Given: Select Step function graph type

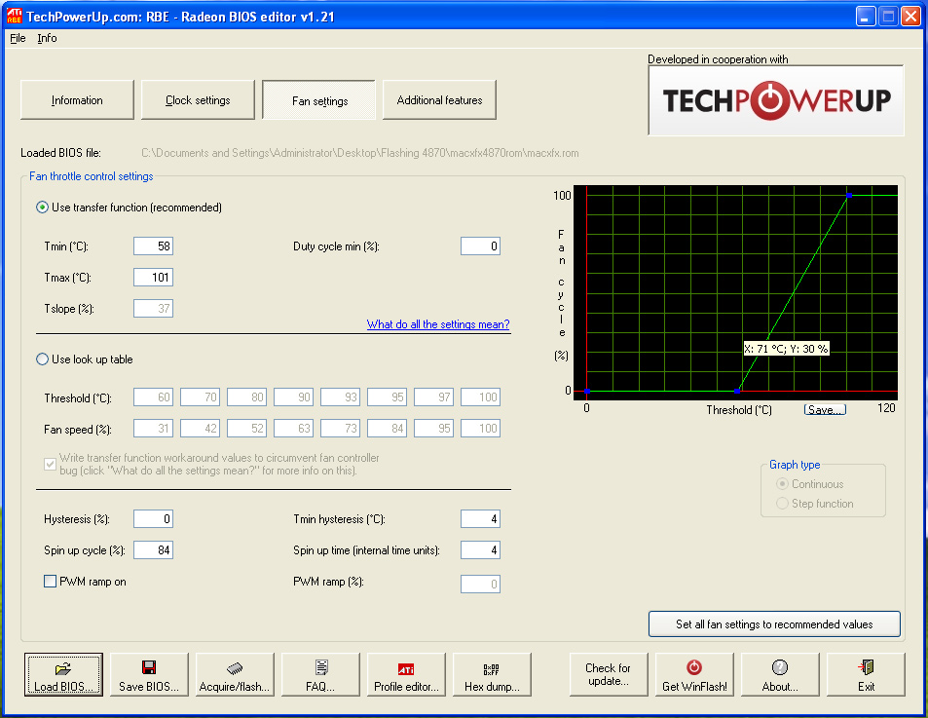Looking at the screenshot, I should [x=782, y=503].
